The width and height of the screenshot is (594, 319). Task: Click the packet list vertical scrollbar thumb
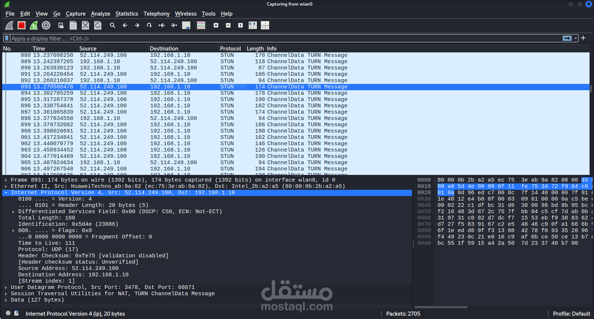[x=591, y=88]
